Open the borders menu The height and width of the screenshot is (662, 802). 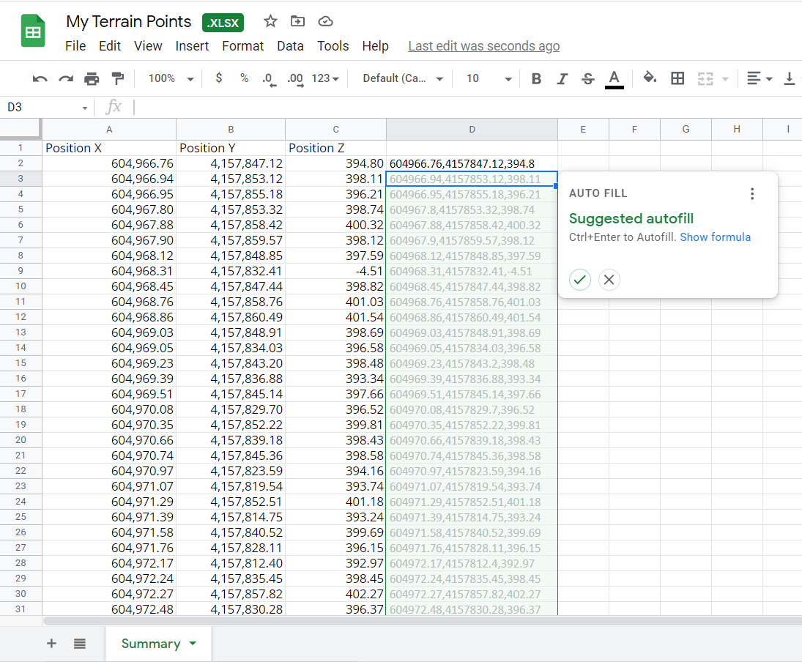point(677,78)
